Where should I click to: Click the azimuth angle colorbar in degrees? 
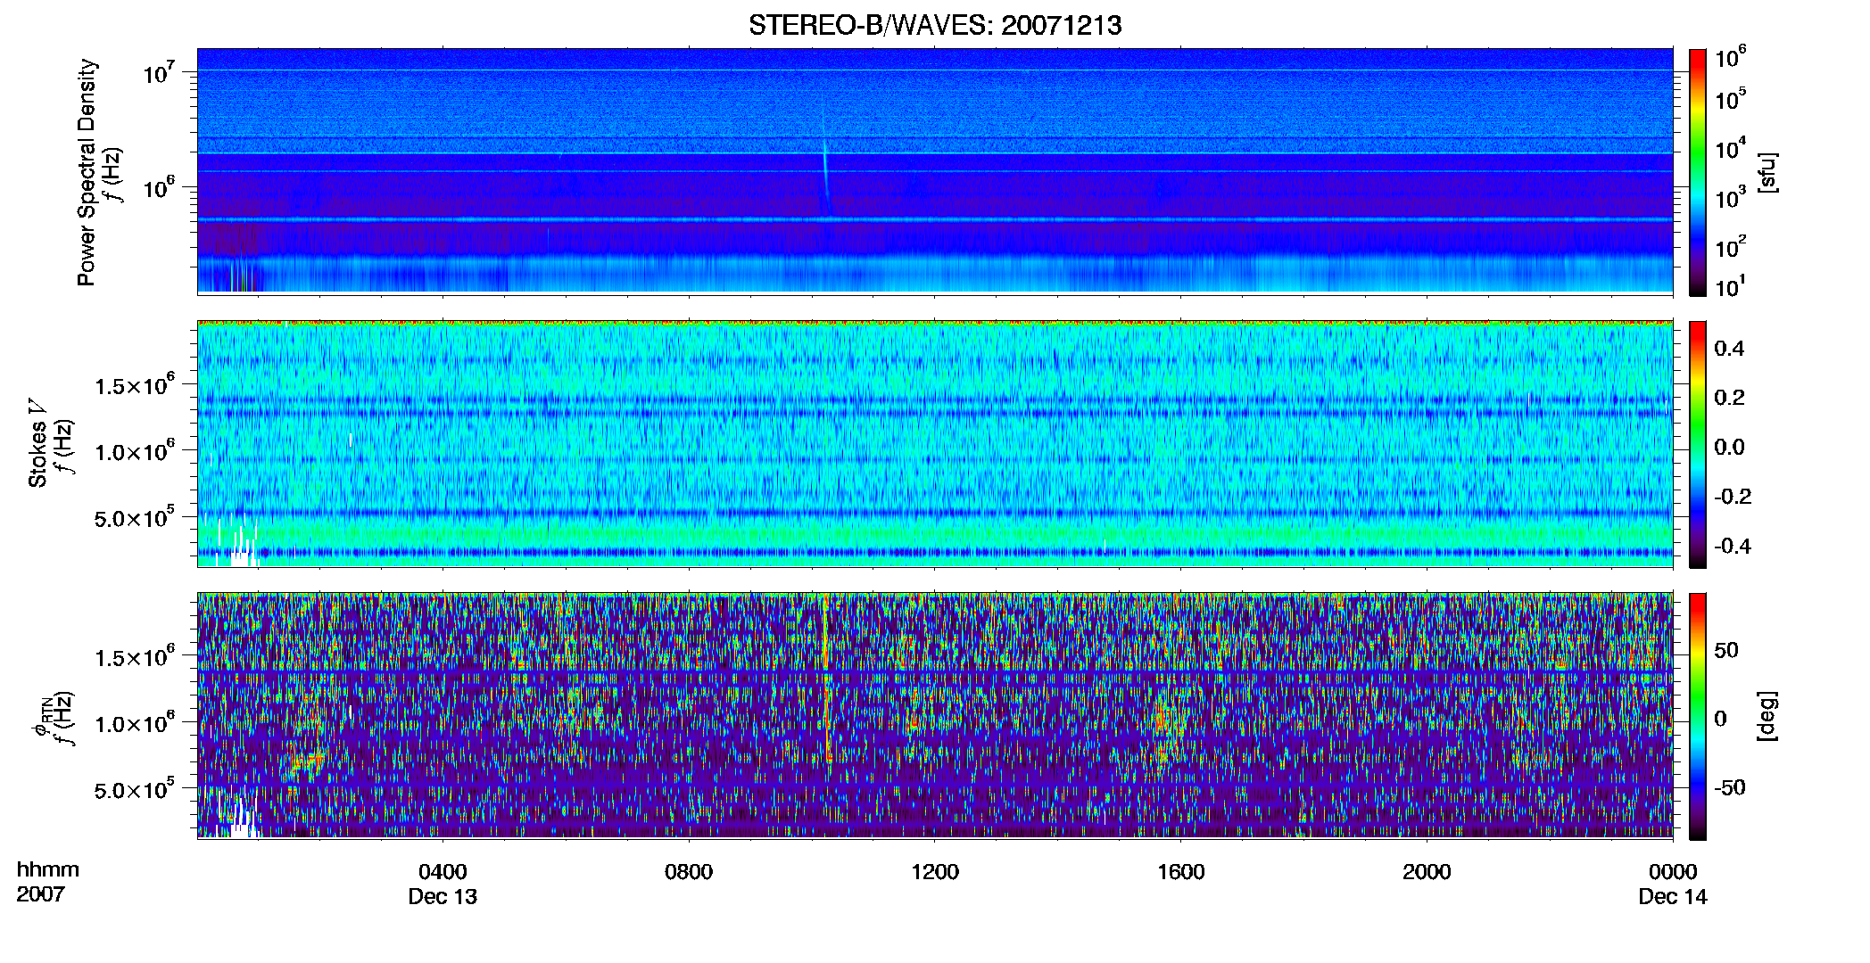(x=1698, y=716)
